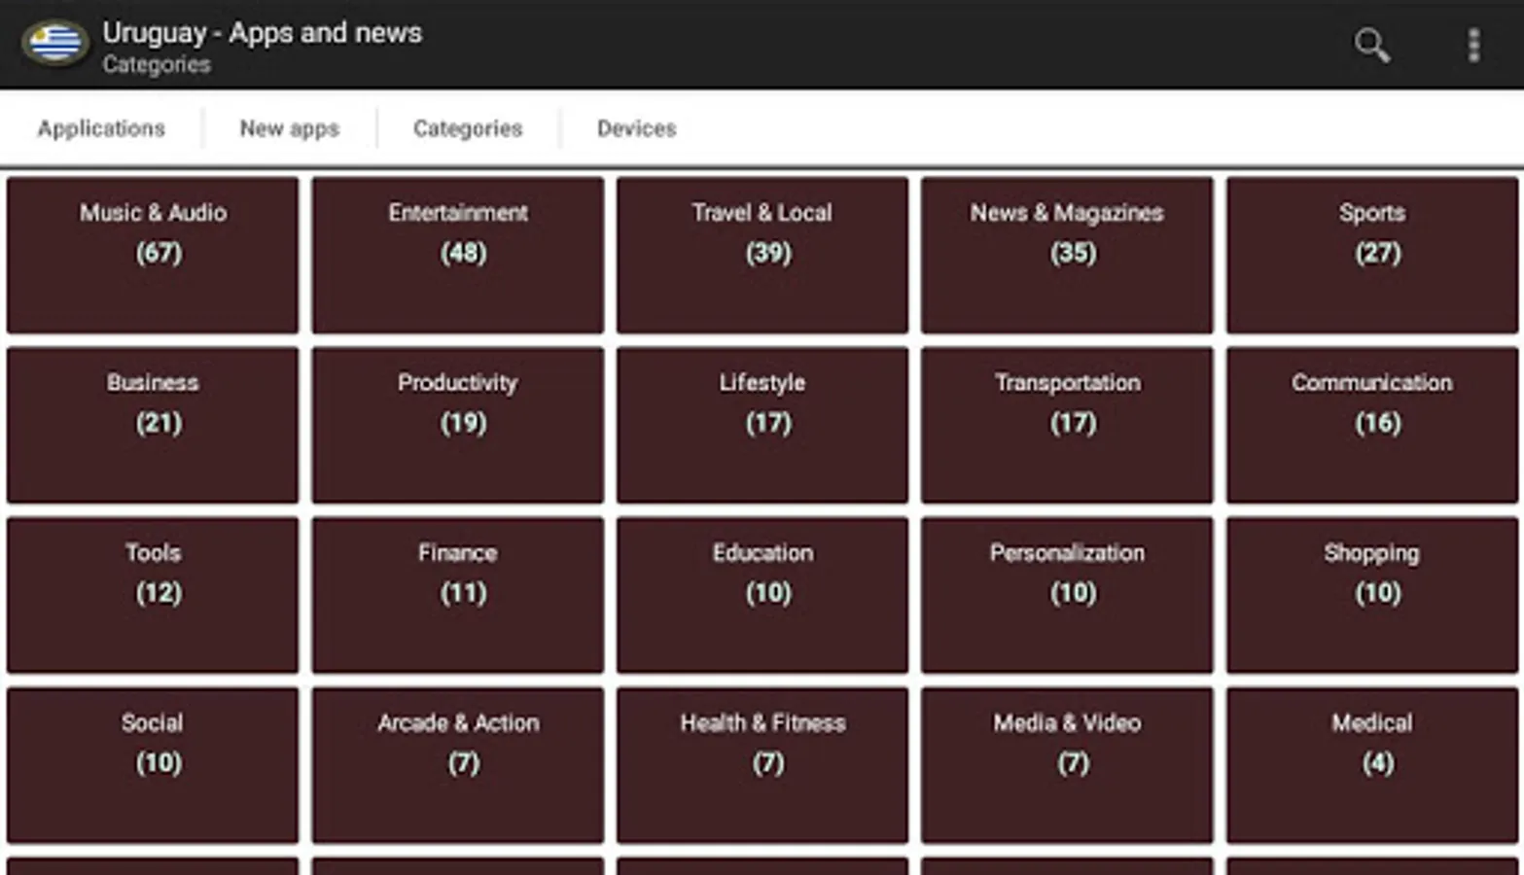Tap the Uruguay flag app icon
This screenshot has height=875, width=1524.
(x=55, y=44)
